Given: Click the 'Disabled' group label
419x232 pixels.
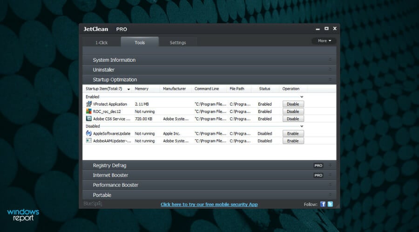Looking at the screenshot, I should click(x=93, y=126).
